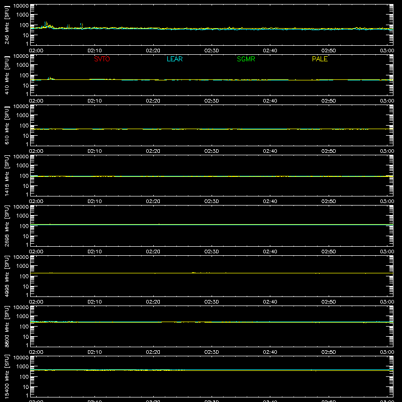Screen dimensions: 402x402
Task: Click the 10000 y-axis value on the 245 MHz plot
Action: [x=21, y=6]
